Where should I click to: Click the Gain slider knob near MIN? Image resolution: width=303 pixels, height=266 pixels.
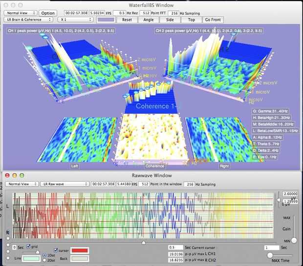coord(294,240)
